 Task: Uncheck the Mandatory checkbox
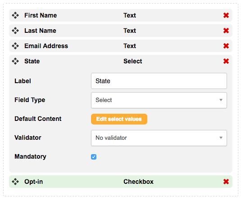click(x=94, y=157)
